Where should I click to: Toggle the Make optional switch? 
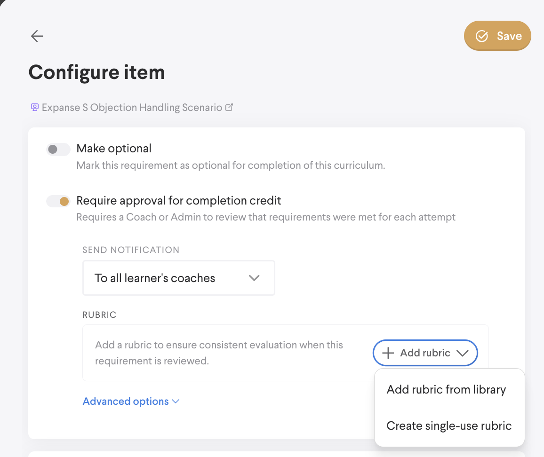point(58,150)
